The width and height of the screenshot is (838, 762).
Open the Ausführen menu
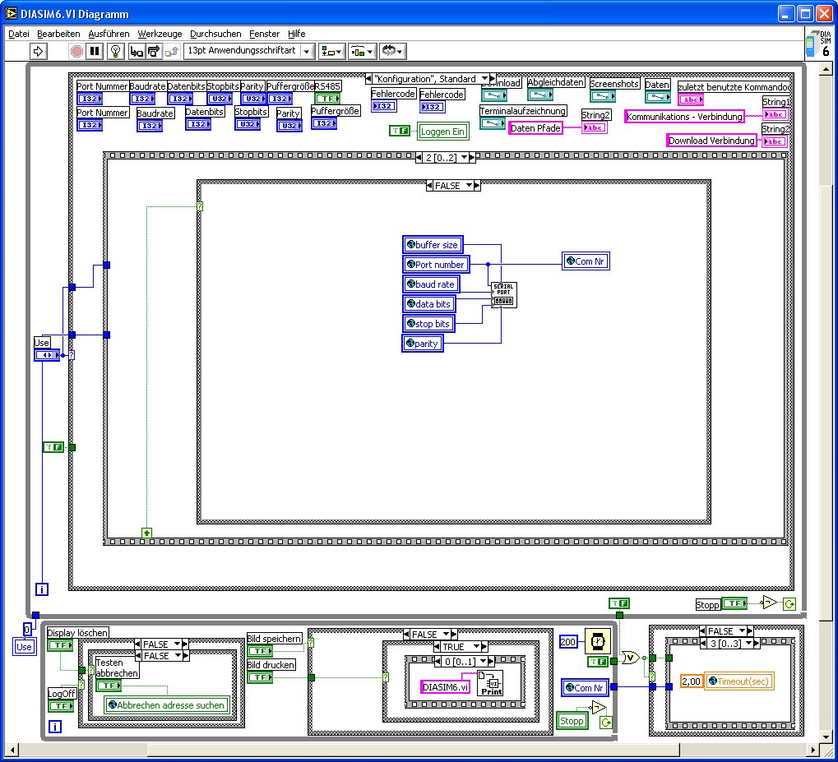[109, 34]
